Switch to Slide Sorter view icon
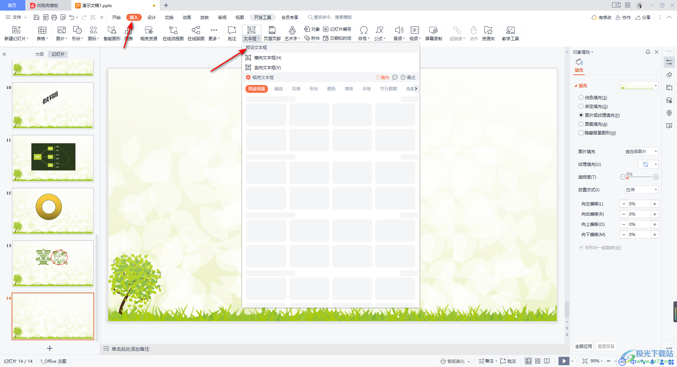Screen dimensions: 677x367 click(x=538, y=361)
